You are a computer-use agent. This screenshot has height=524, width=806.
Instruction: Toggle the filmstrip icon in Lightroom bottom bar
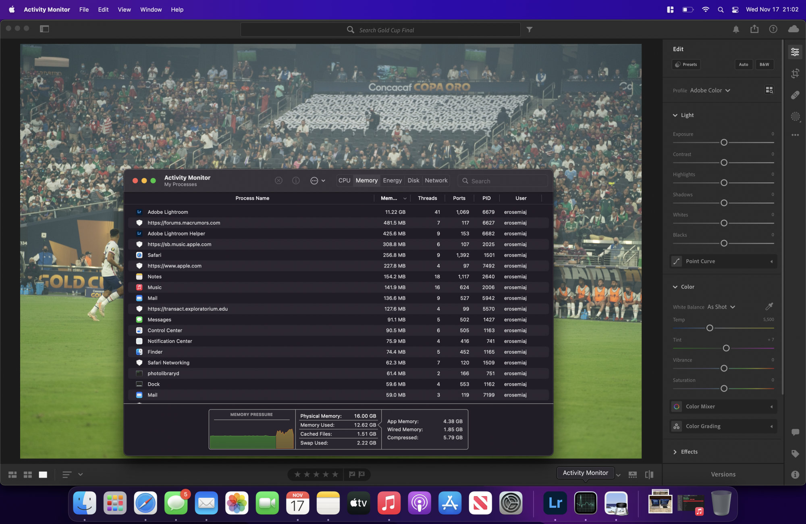click(633, 475)
